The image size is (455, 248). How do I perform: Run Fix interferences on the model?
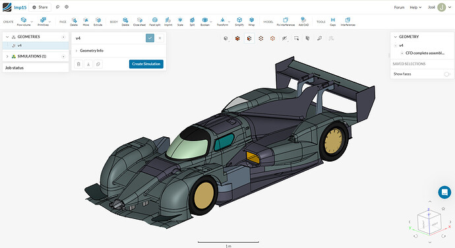[286, 22]
